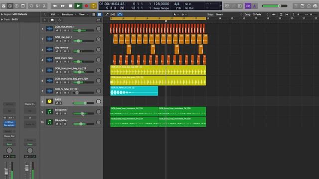
Task: Open the List Editors button
Action: [x=296, y=6]
